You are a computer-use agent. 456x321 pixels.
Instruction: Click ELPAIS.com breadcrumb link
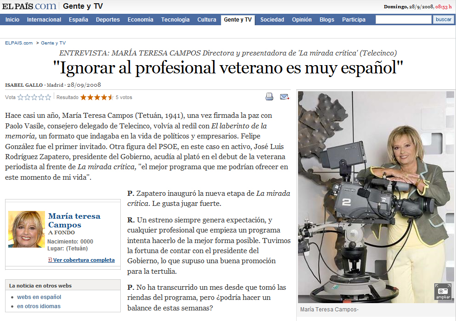19,43
